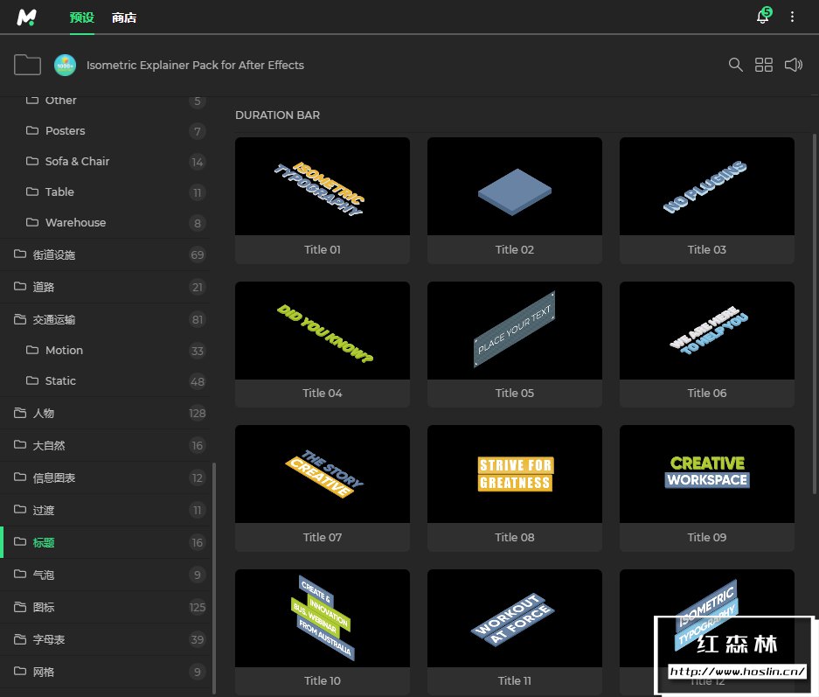Screen dimensions: 819x697
Task: Expand the 图标 category
Action: pyautogui.click(x=105, y=607)
